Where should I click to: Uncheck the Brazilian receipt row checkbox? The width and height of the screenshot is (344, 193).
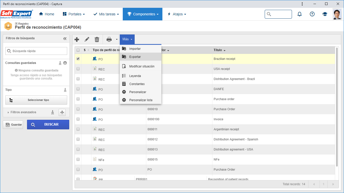pyautogui.click(x=78, y=59)
